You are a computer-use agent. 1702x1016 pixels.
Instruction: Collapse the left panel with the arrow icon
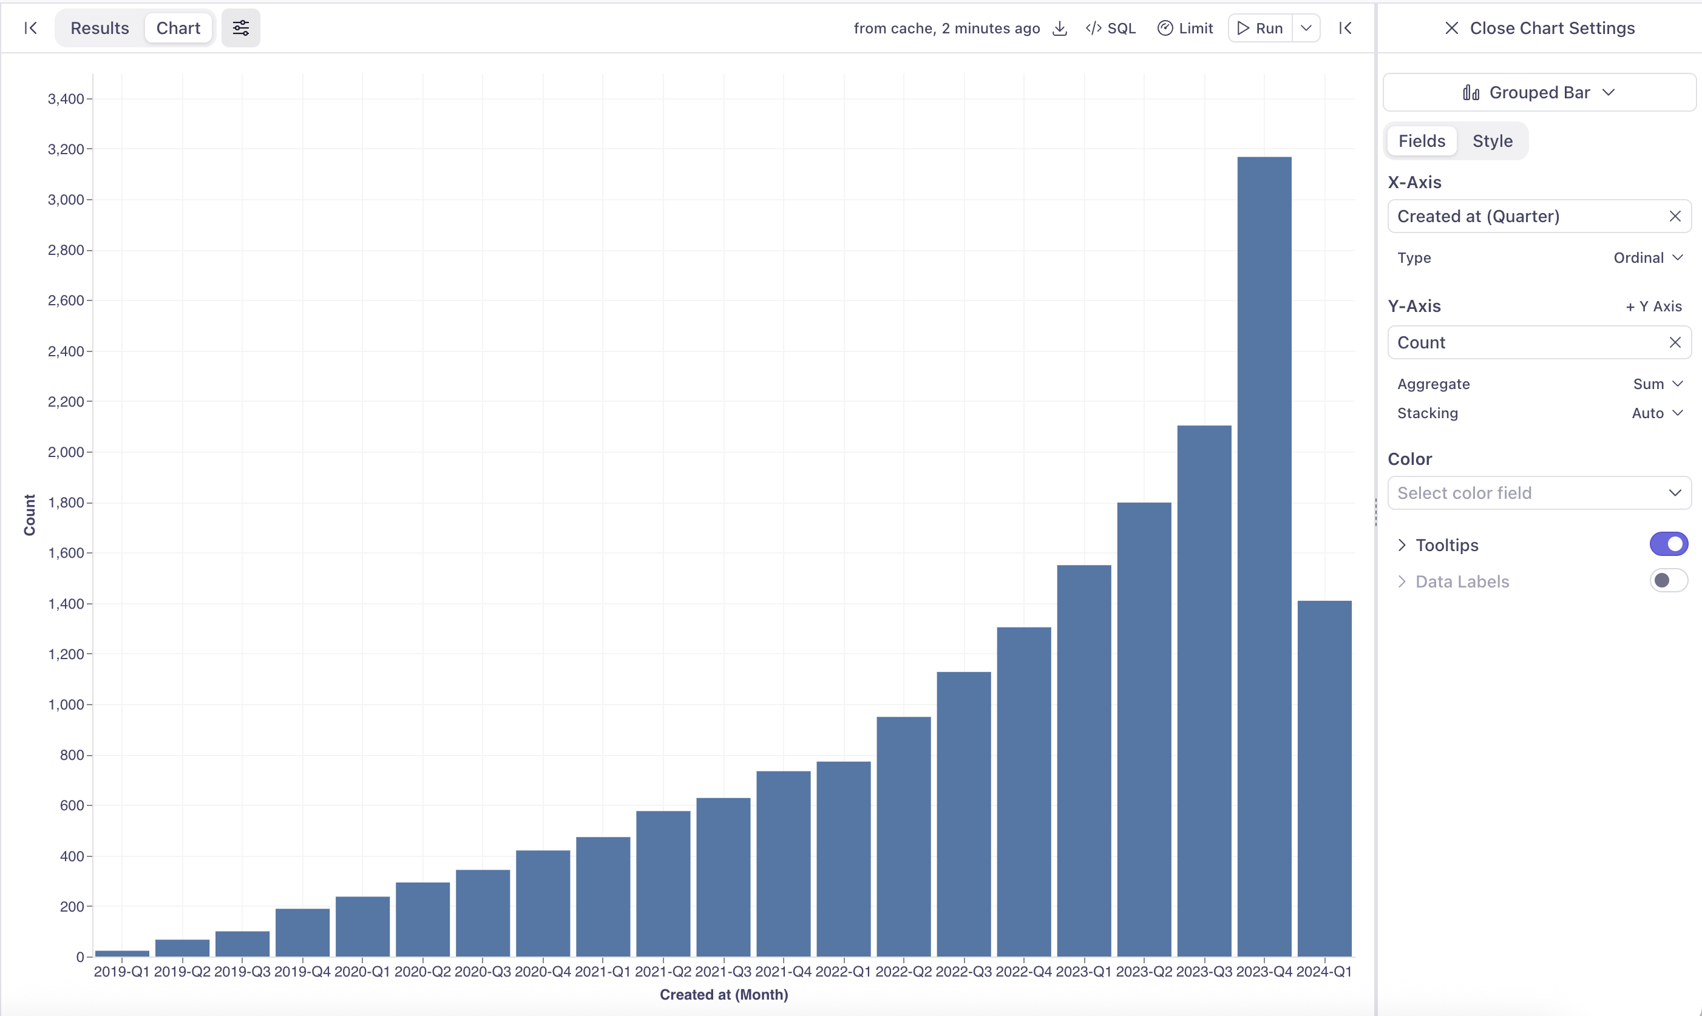30,28
